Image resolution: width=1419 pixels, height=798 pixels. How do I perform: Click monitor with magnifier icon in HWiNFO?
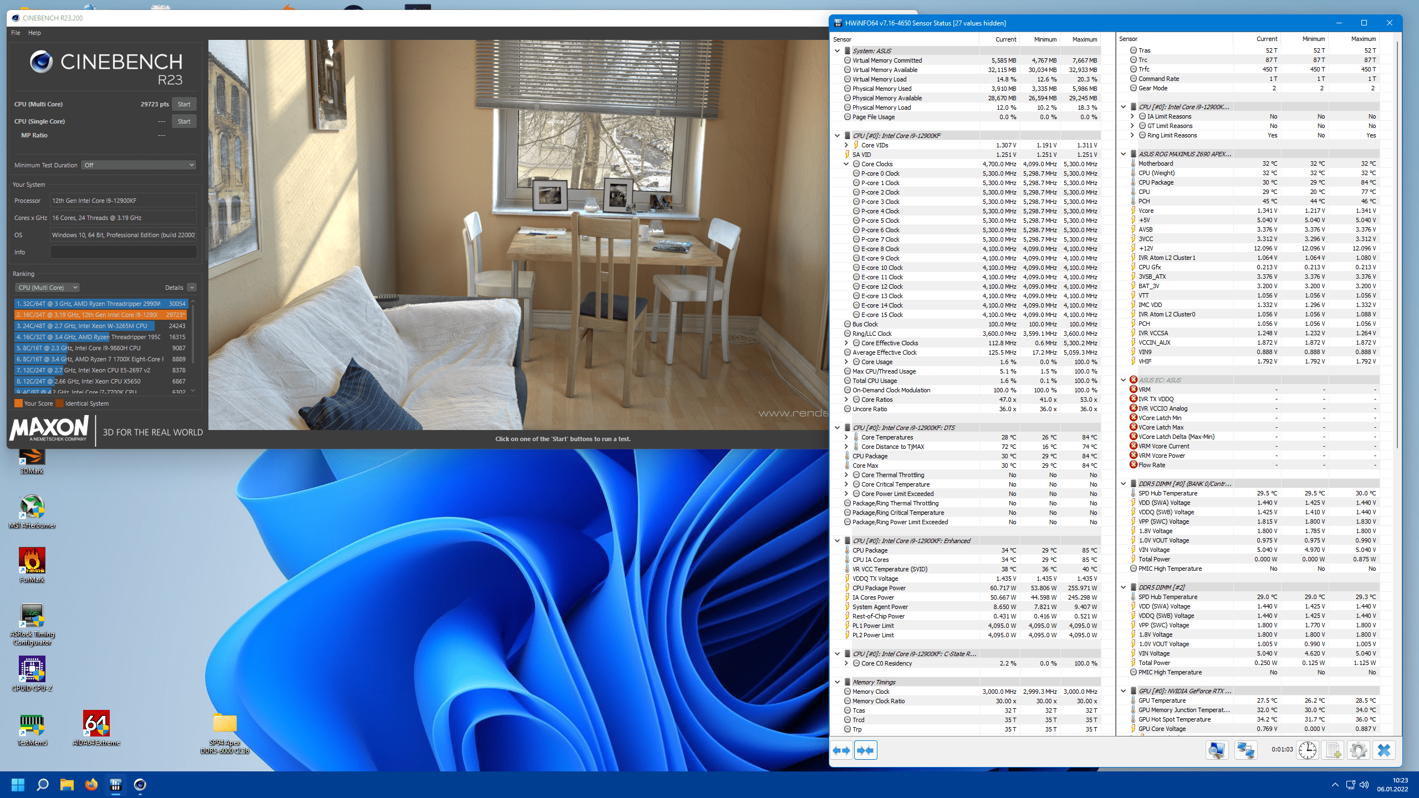(1217, 750)
